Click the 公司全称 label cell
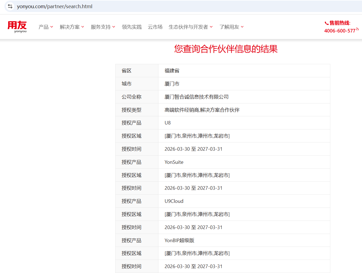The width and height of the screenshot is (362, 273). [137, 97]
